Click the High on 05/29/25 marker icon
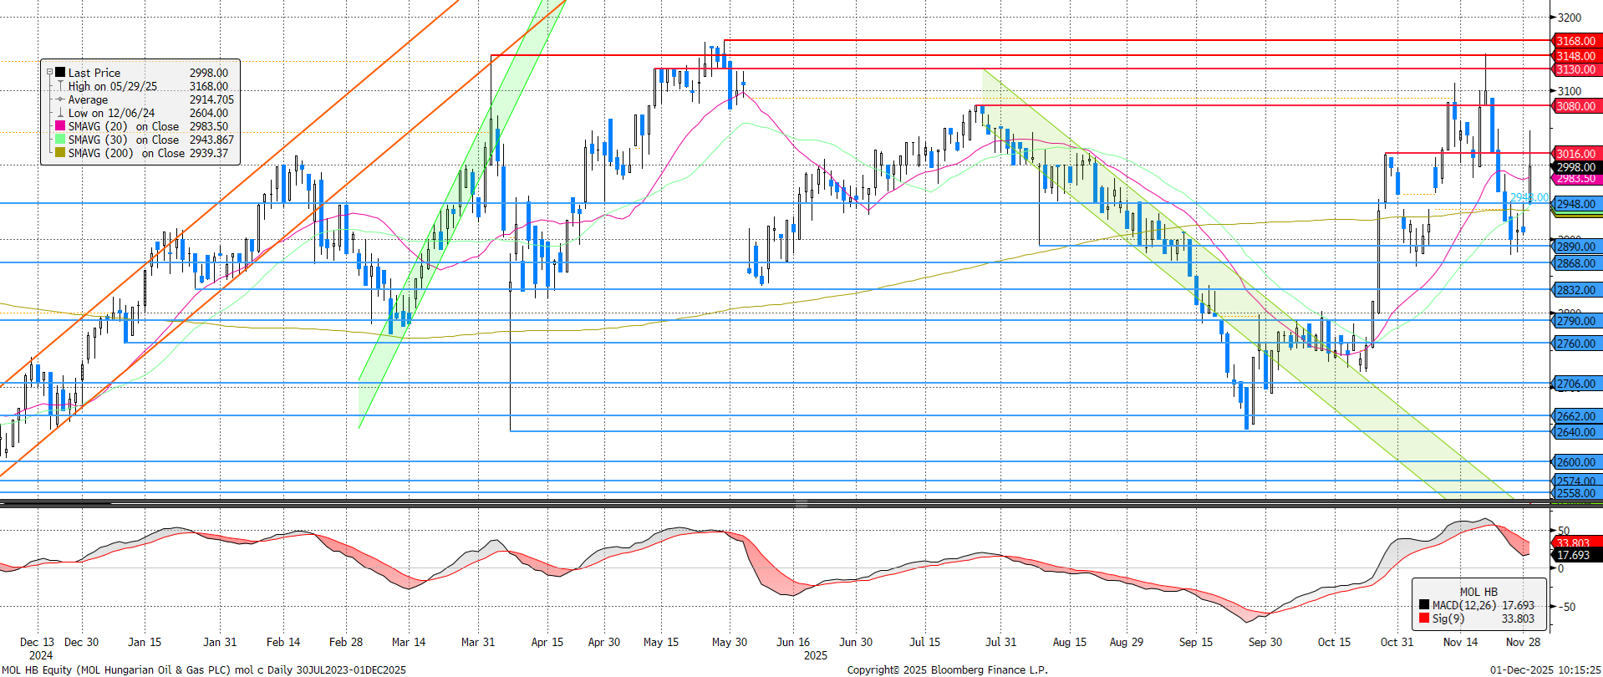 tap(60, 86)
